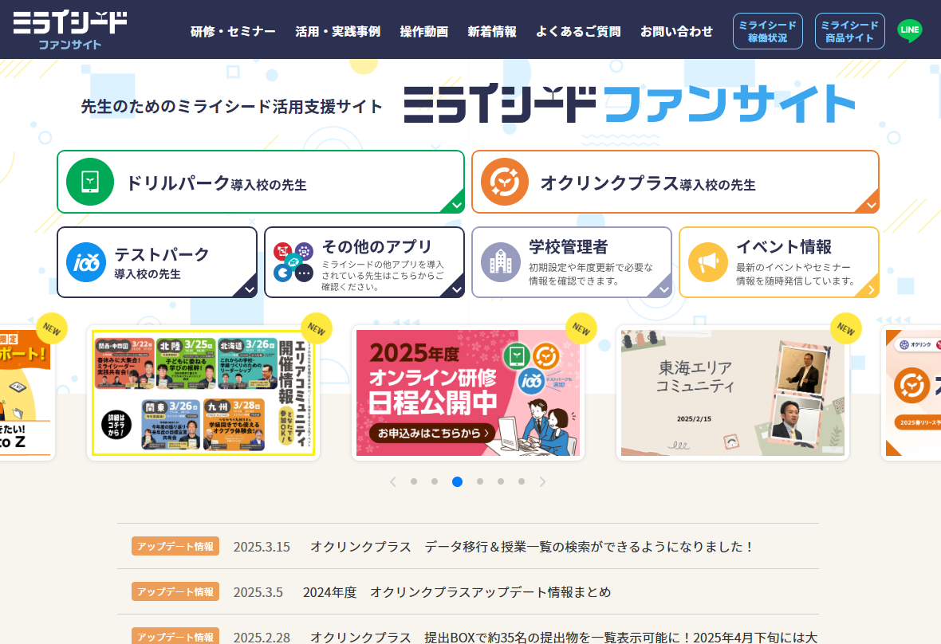This screenshot has height=644, width=941.
Task: Select the fifth carousel pagination dot
Action: (501, 481)
